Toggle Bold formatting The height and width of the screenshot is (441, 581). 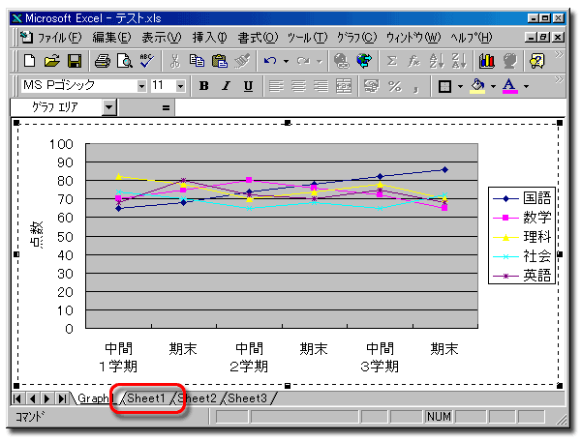203,86
